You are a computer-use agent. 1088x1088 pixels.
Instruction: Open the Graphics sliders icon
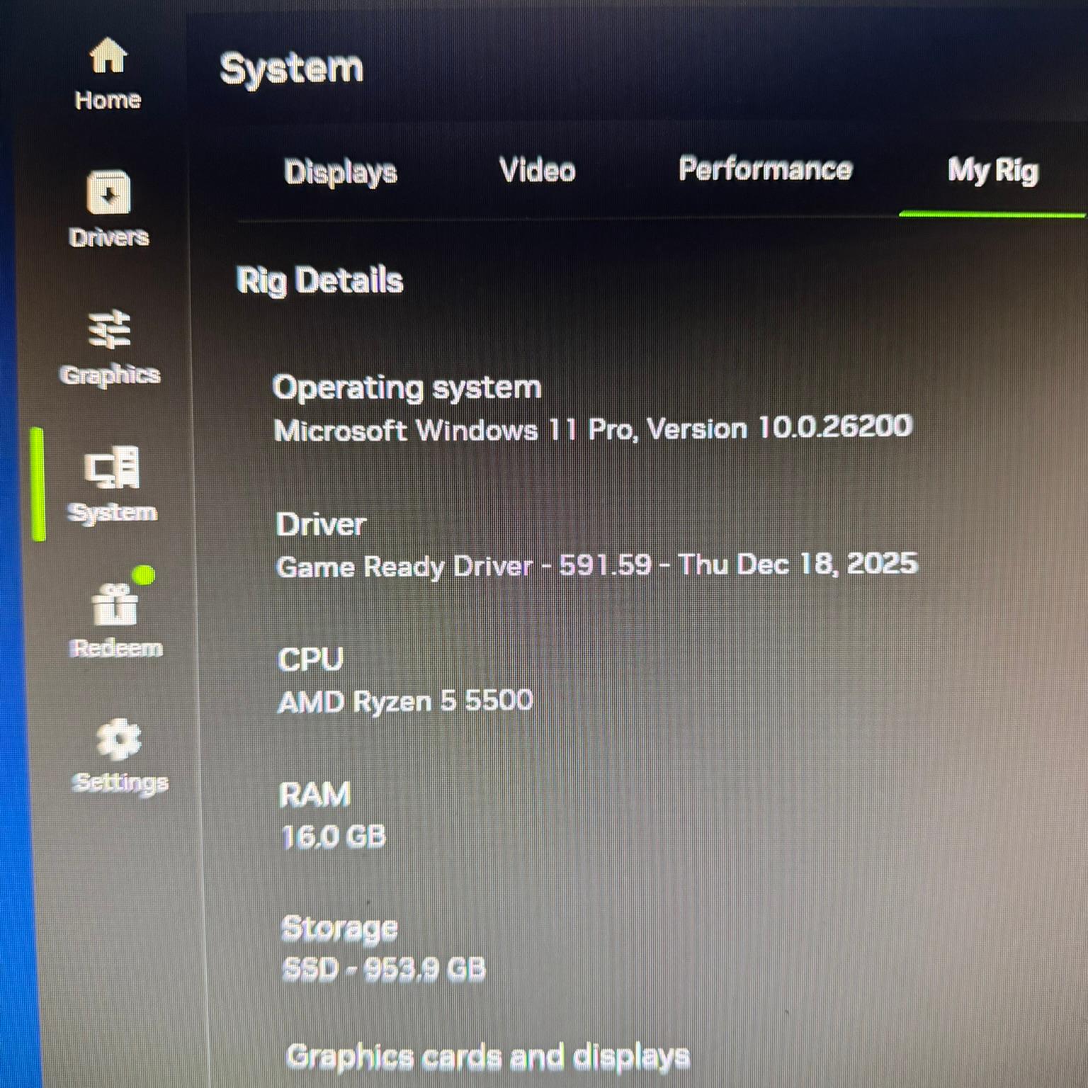pos(110,329)
